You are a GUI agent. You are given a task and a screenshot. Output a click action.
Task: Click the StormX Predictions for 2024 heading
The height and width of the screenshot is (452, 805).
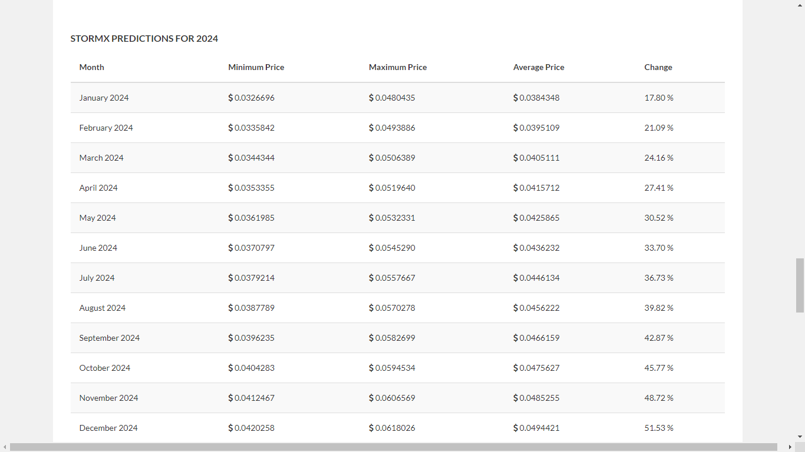144,39
